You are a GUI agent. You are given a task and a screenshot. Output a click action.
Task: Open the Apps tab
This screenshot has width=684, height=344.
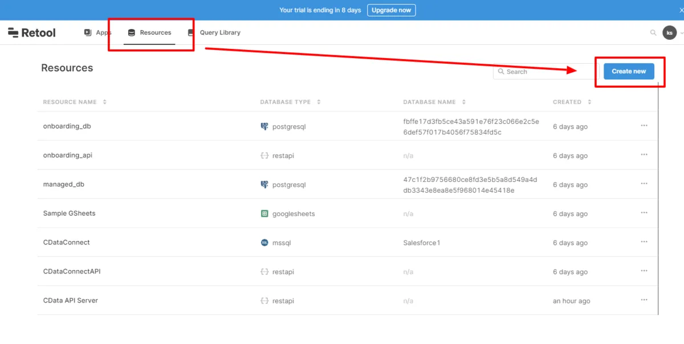click(x=97, y=33)
